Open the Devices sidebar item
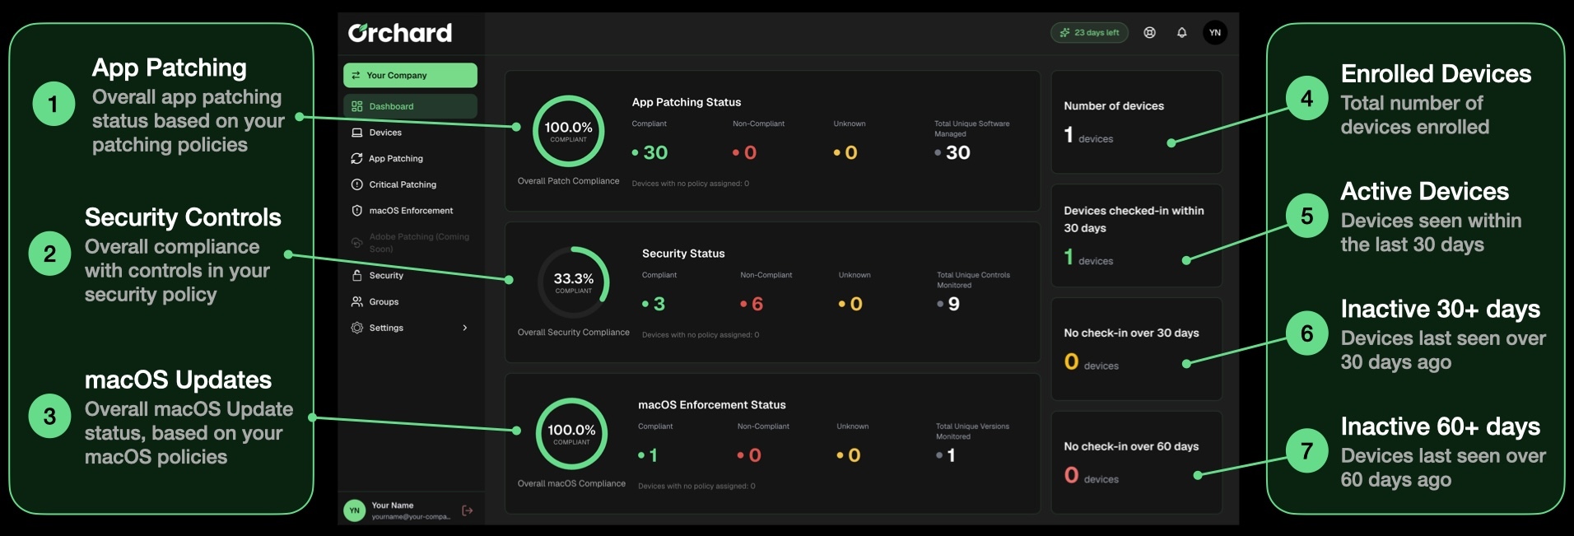This screenshot has height=536, width=1574. point(410,133)
